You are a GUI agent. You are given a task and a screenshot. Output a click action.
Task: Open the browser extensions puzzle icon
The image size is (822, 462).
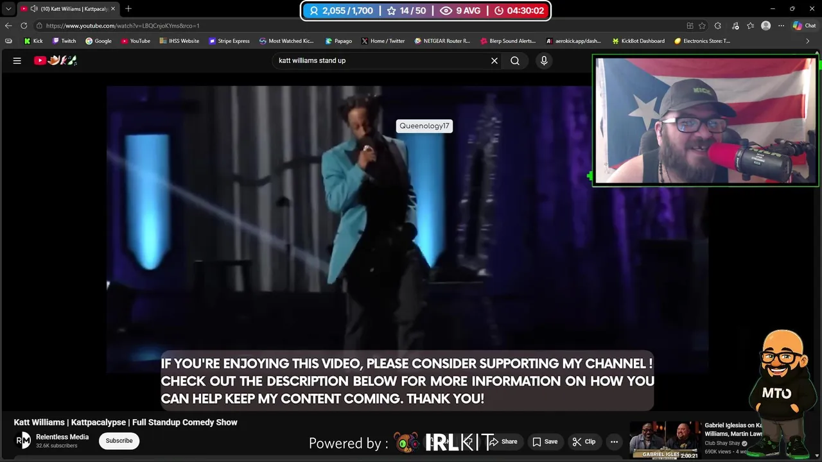pos(718,26)
